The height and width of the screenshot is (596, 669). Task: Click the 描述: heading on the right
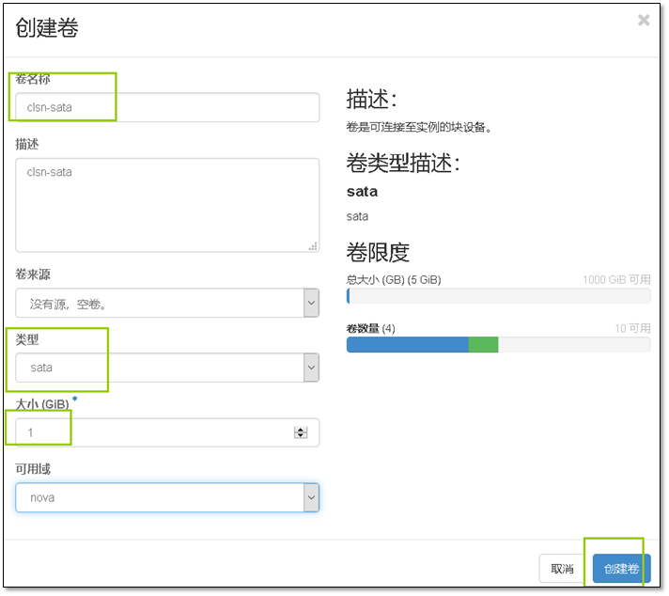tap(372, 100)
